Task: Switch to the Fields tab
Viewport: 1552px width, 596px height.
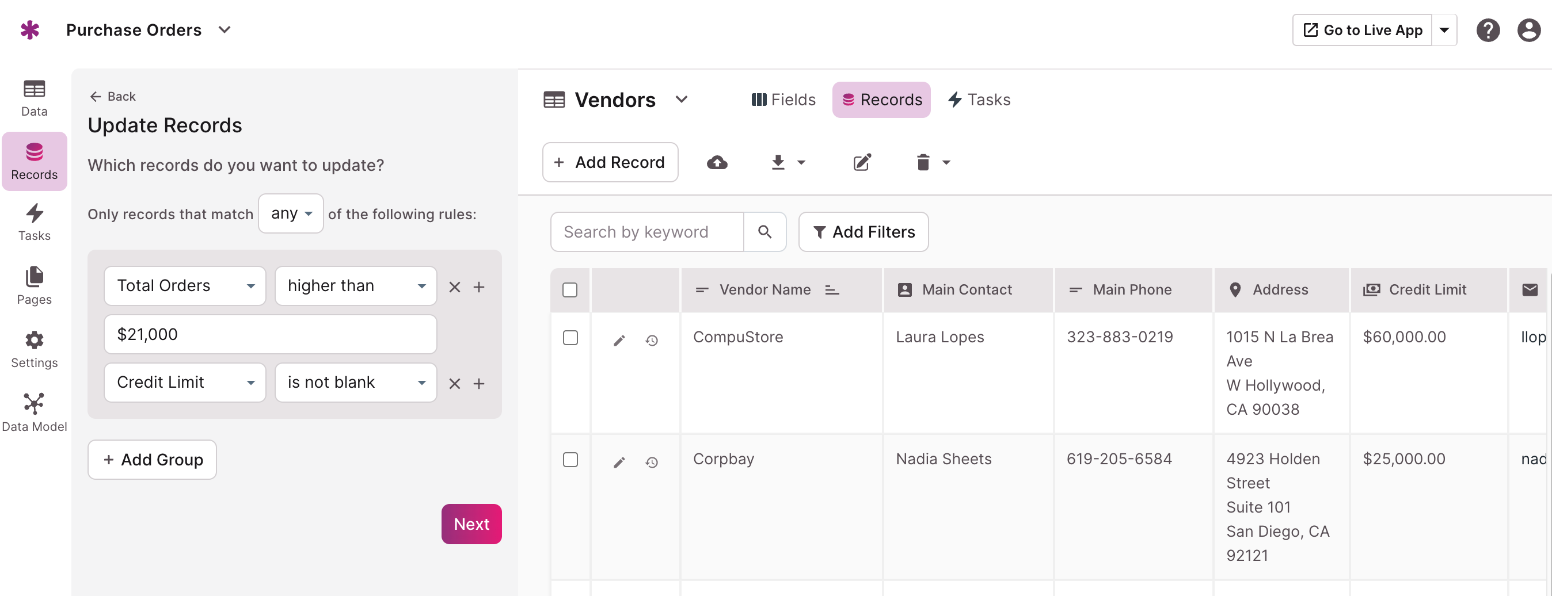Action: 783,100
